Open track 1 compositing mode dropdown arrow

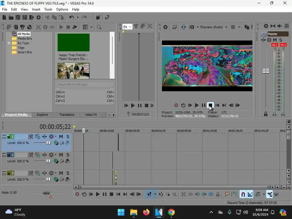coord(56,137)
